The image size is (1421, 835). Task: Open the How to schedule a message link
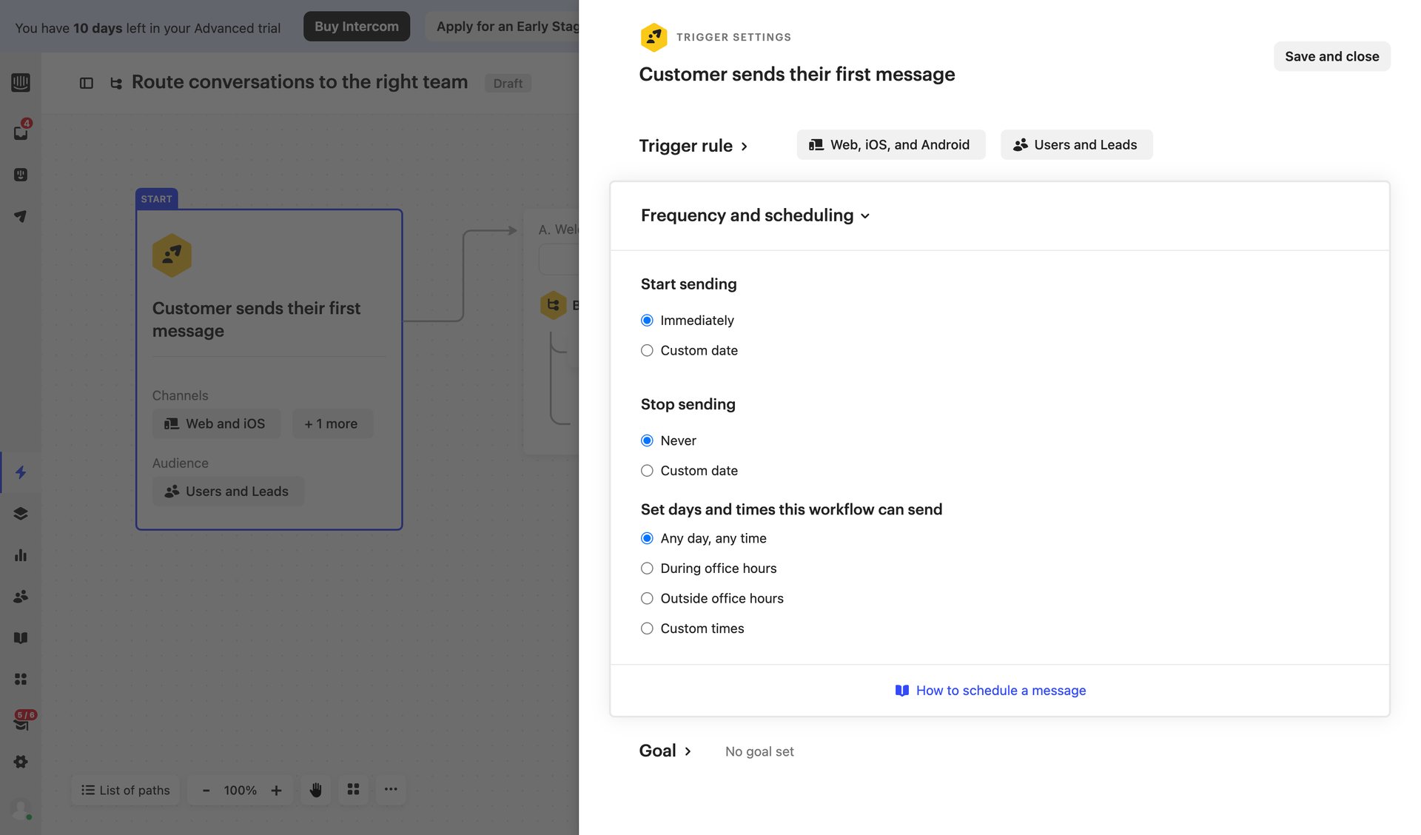[1001, 690]
